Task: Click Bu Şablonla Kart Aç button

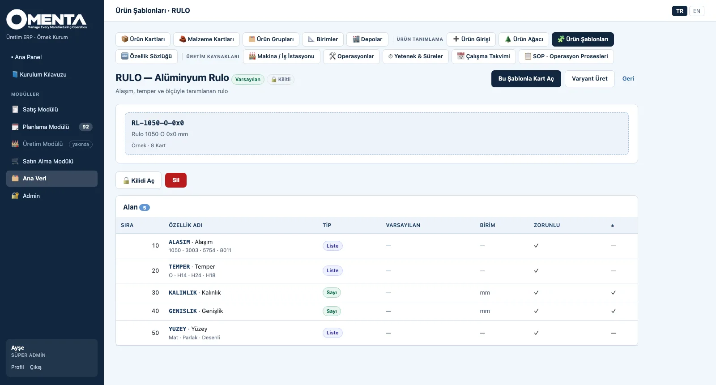Action: coord(526,79)
